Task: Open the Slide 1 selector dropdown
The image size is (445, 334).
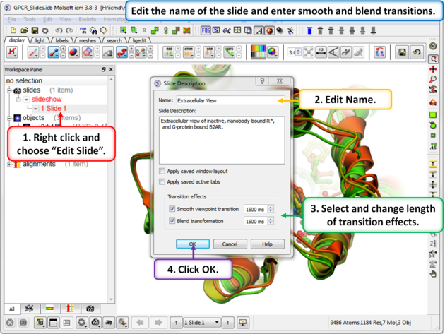Action: 201,323
